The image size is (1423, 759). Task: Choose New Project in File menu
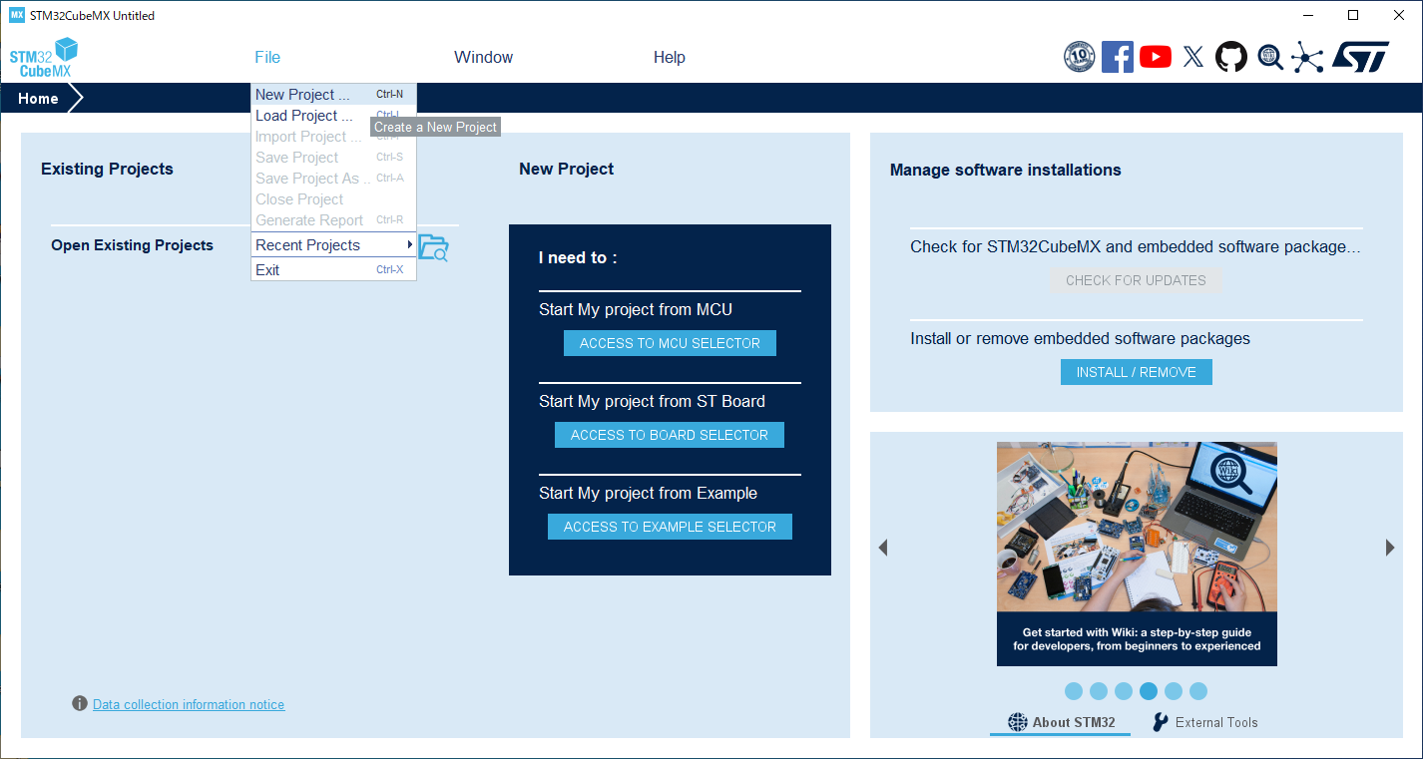pyautogui.click(x=333, y=95)
